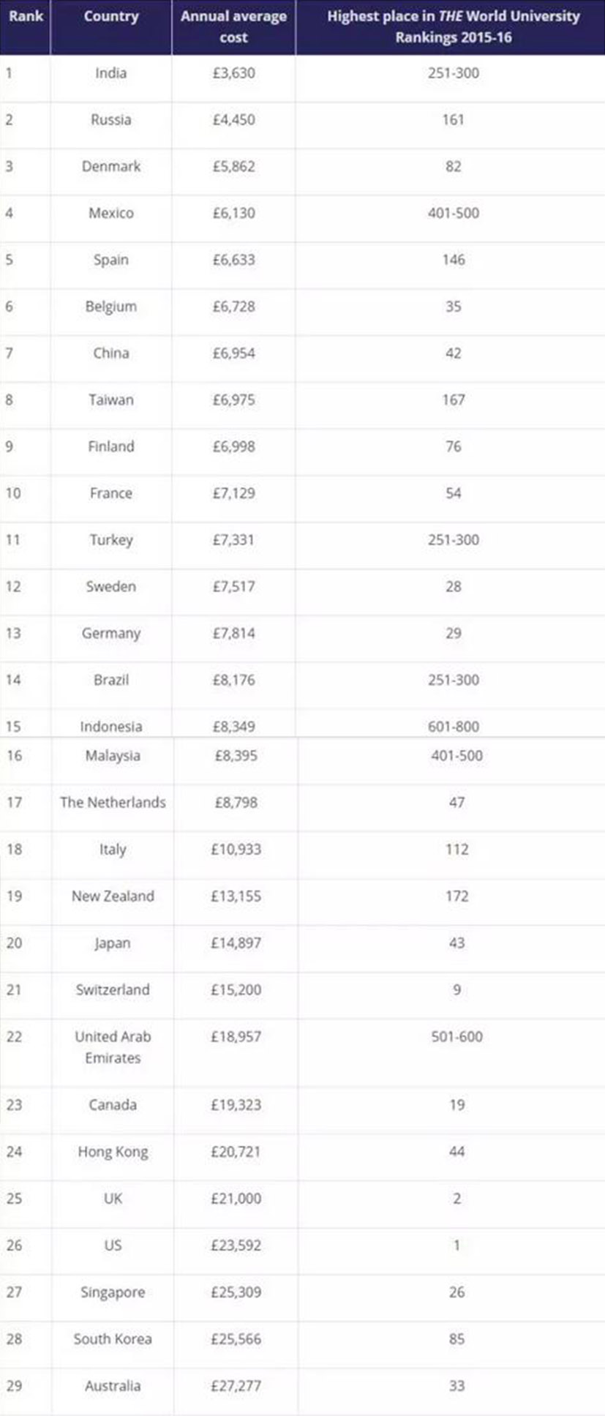Click New Zealand's cost £13,155
Image resolution: width=605 pixels, height=1416 pixels.
(x=236, y=896)
